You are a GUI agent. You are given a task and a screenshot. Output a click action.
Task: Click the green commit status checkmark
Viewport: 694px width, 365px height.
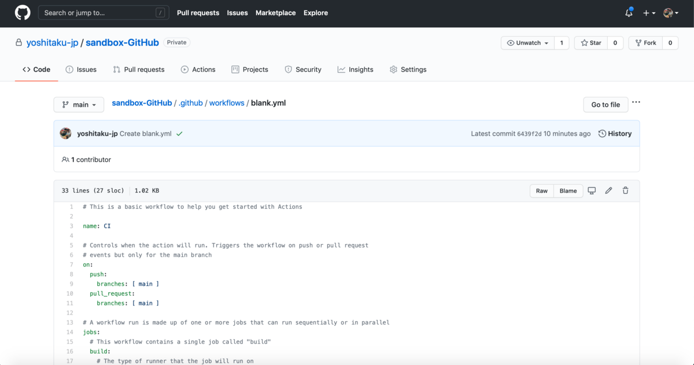pos(179,134)
